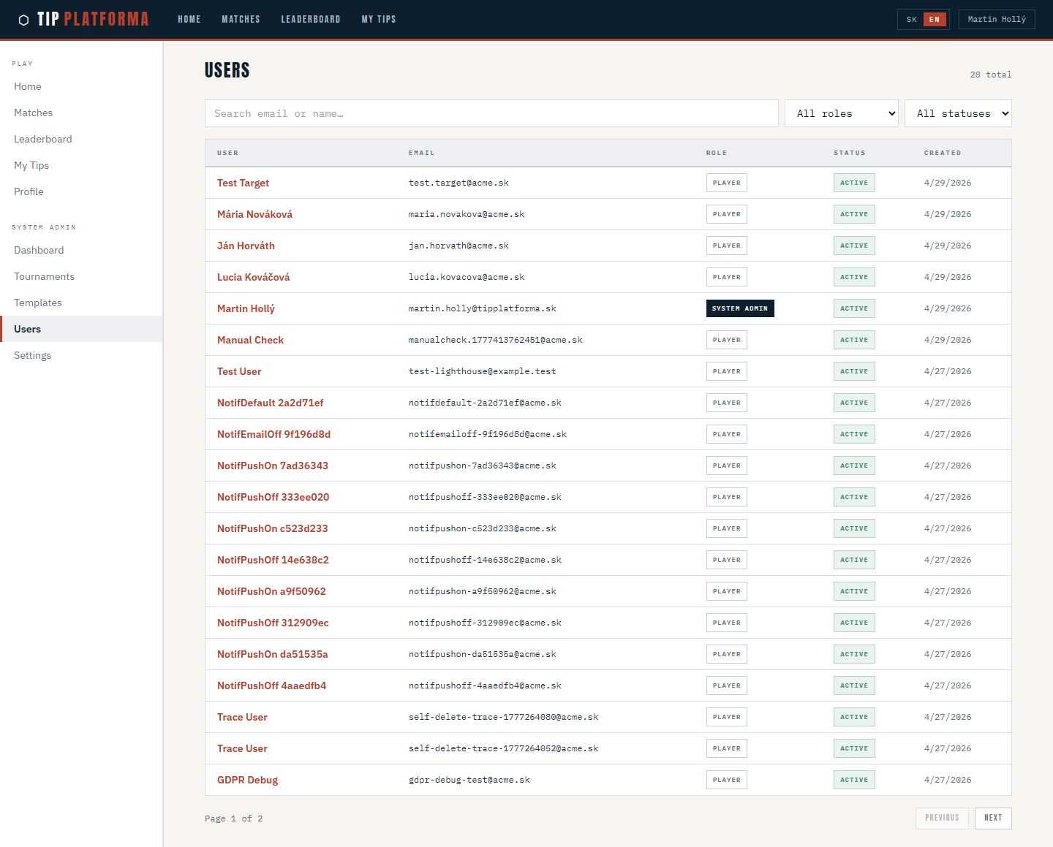
Task: Open MY TIPS from the top bar
Action: coord(379,19)
